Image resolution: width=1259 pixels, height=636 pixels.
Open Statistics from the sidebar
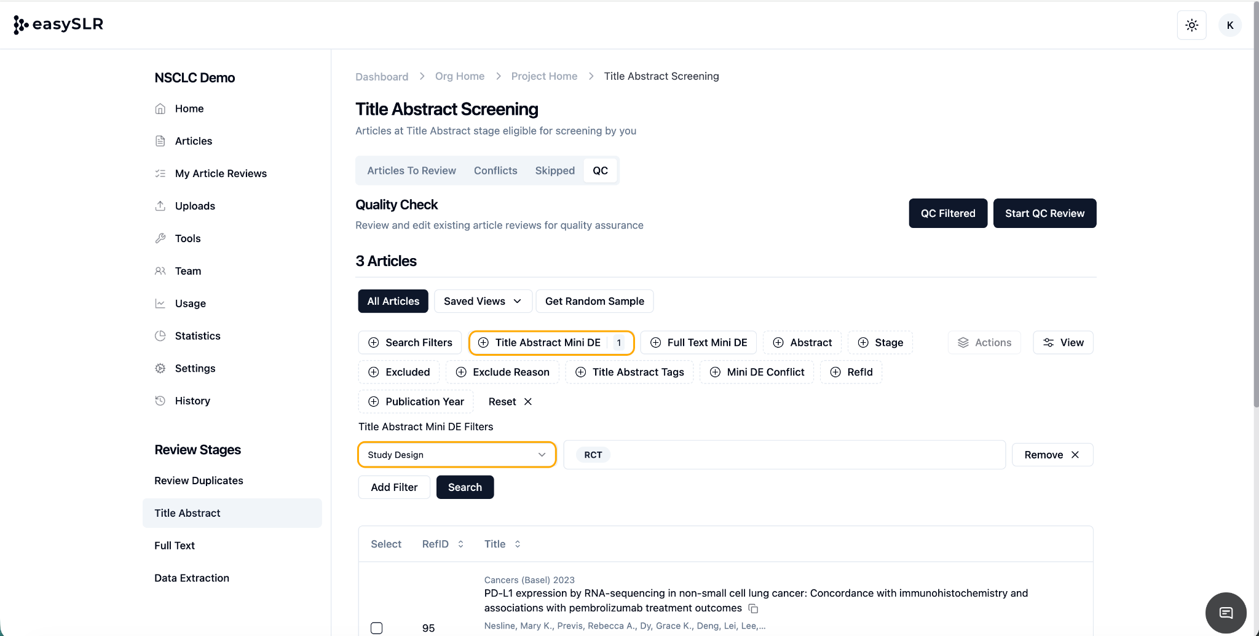197,336
